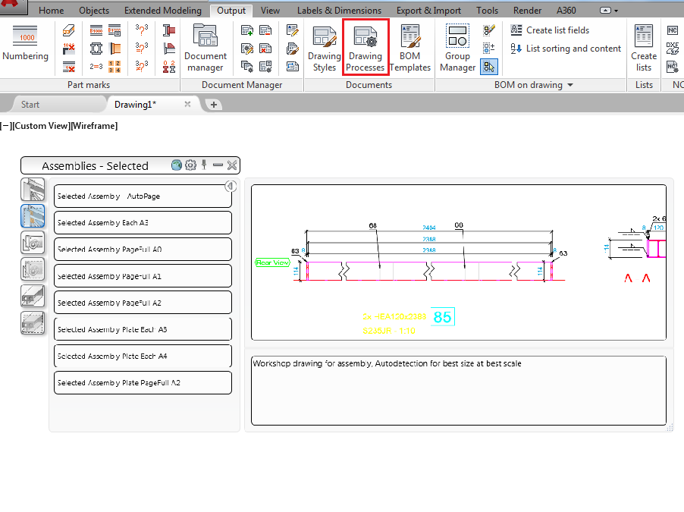Select 'Selected Assembly Each A3' process

(x=143, y=222)
